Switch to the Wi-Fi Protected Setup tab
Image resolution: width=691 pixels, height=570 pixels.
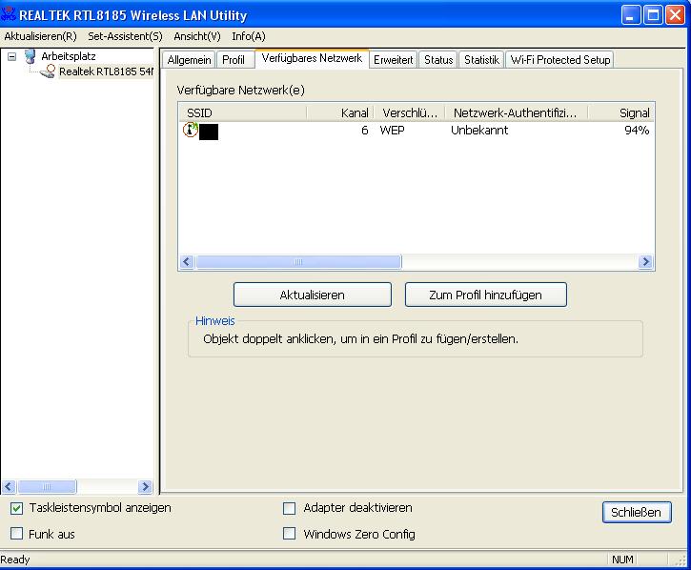click(559, 60)
